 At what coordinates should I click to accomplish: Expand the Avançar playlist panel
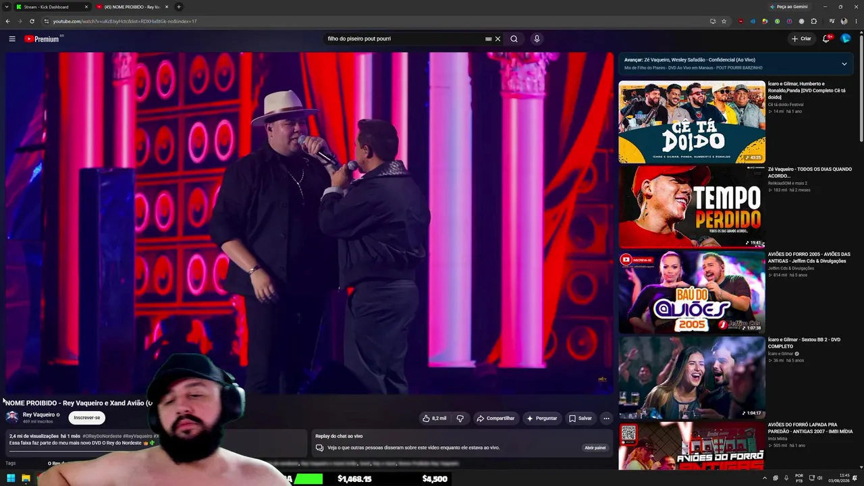844,64
